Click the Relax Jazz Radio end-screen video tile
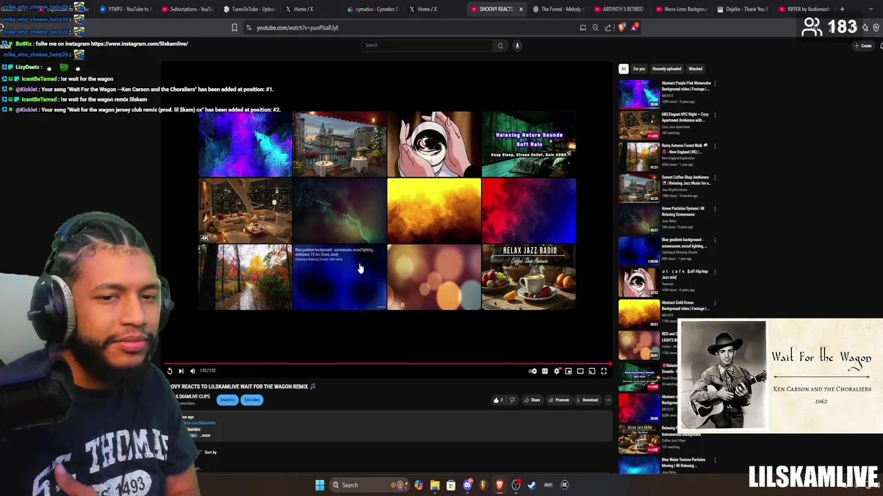Image resolution: width=883 pixels, height=496 pixels. coord(529,277)
